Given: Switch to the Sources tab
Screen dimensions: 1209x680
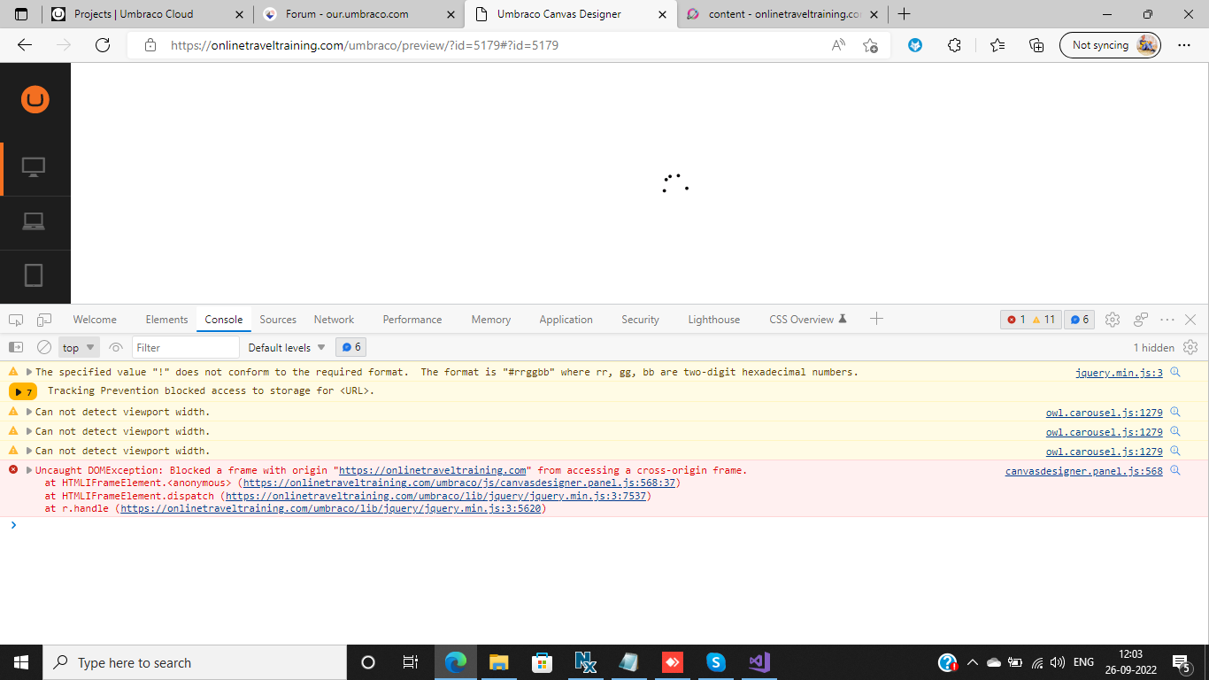Looking at the screenshot, I should [278, 320].
